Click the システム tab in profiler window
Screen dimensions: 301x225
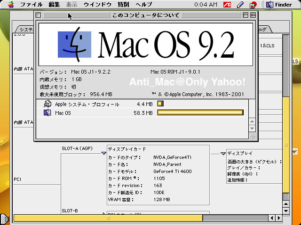[x=25, y=30]
